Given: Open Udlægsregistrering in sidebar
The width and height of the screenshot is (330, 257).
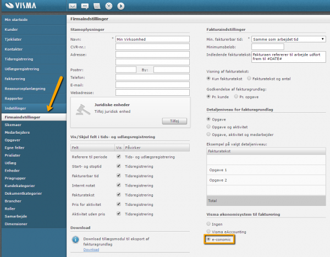Looking at the screenshot, I should pyautogui.click(x=34, y=69).
